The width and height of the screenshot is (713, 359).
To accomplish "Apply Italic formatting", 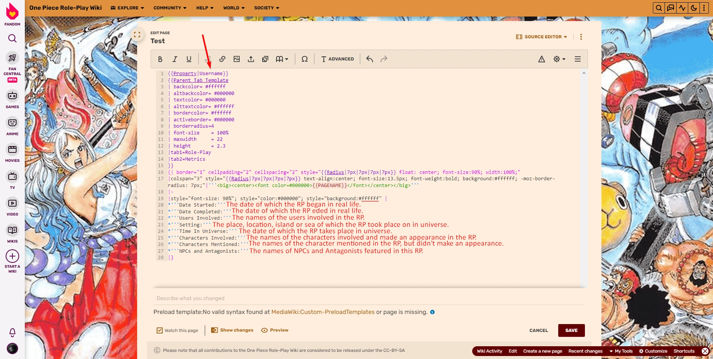I will (175, 59).
